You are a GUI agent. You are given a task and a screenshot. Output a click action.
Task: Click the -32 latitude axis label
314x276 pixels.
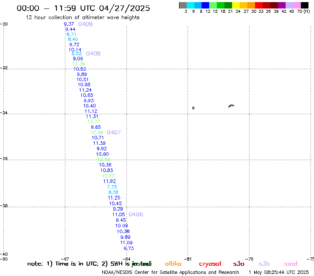click(x=4, y=68)
